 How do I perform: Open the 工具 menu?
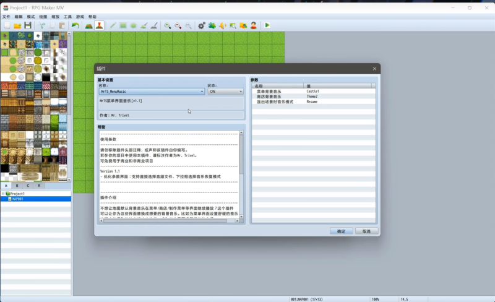coord(68,17)
